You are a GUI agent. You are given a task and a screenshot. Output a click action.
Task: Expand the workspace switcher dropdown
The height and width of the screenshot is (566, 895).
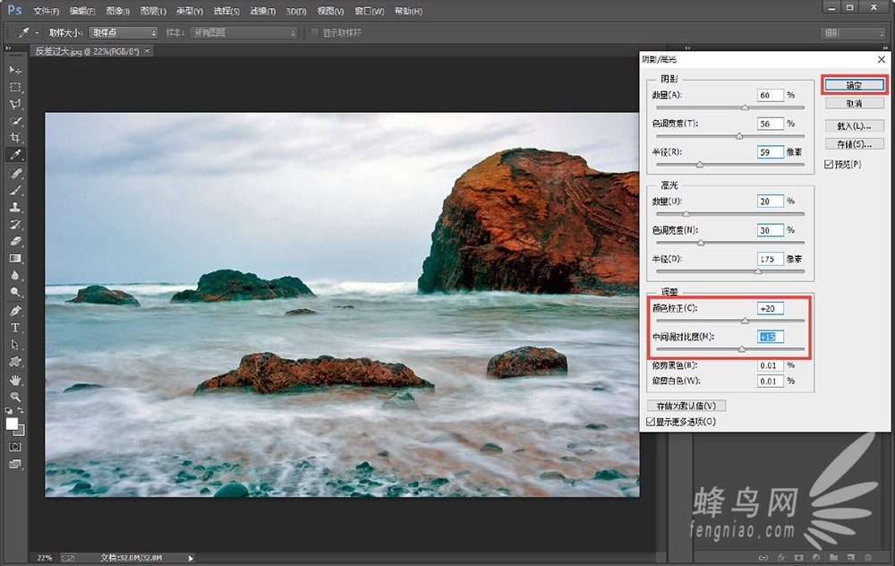852,33
